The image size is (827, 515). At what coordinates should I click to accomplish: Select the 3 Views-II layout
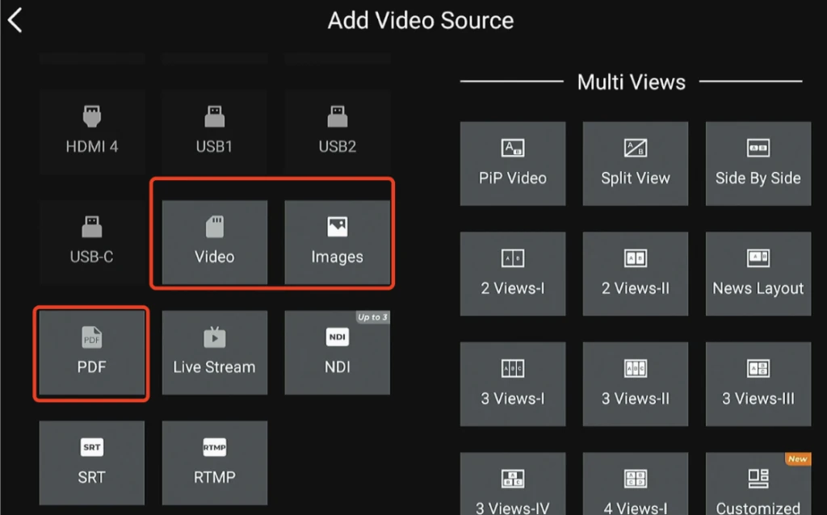click(x=636, y=383)
